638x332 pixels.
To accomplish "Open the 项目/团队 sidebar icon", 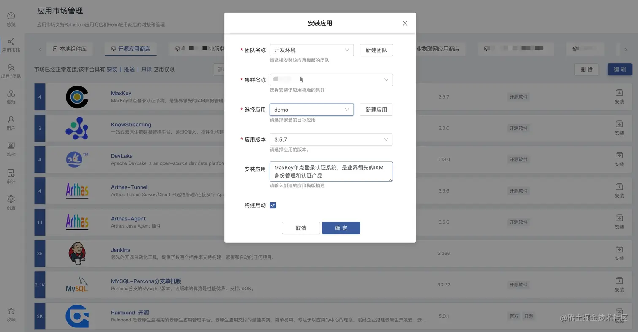I will [11, 68].
